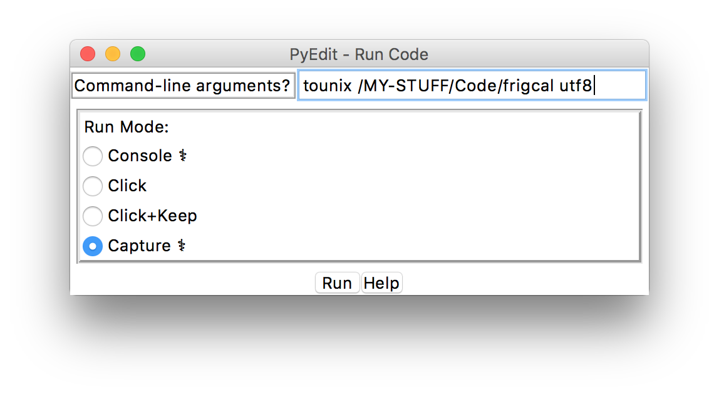
Task: Click the "Click+Keep" option label text
Action: click(152, 216)
